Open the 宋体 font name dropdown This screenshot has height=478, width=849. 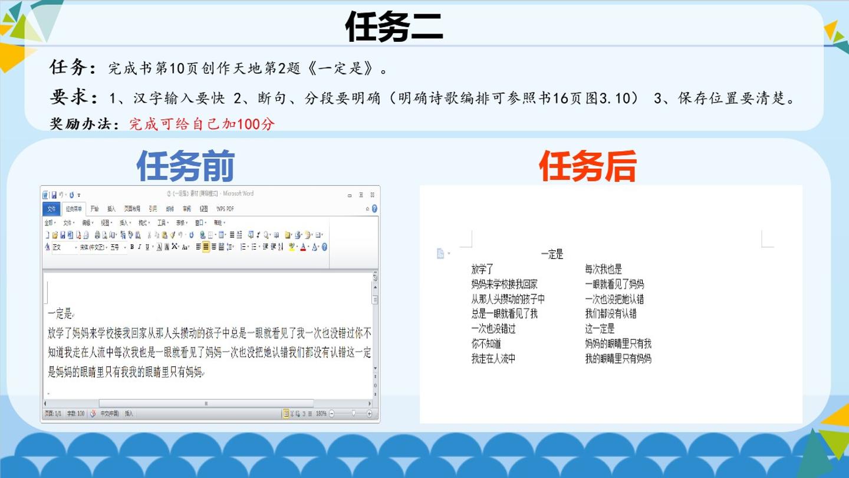click(94, 247)
